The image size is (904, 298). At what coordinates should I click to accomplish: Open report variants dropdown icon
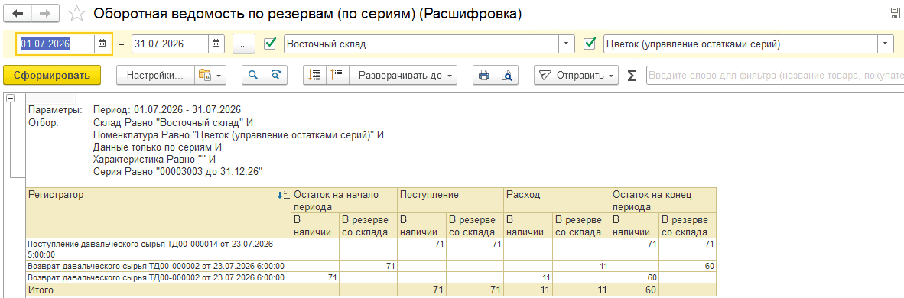click(210, 76)
